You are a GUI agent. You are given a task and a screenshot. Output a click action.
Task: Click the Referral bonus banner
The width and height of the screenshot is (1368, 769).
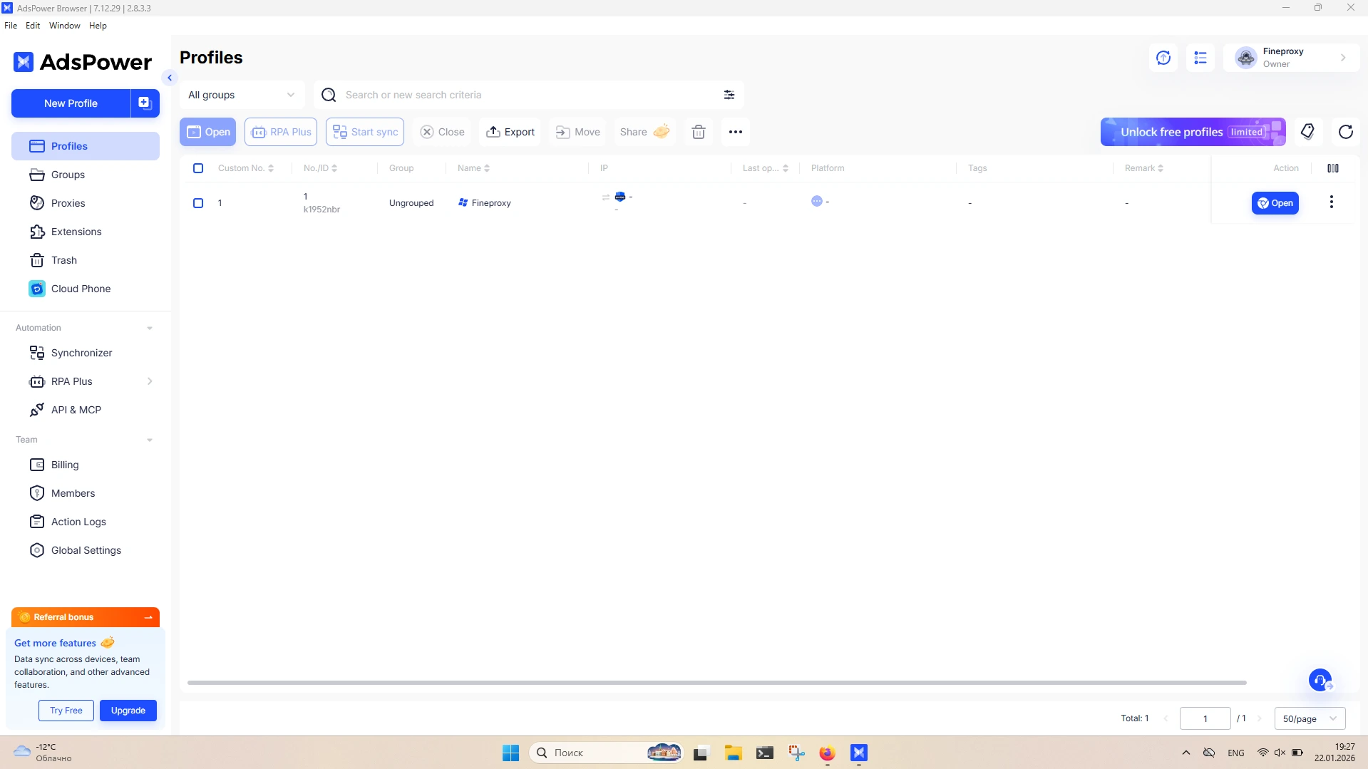pyautogui.click(x=86, y=617)
